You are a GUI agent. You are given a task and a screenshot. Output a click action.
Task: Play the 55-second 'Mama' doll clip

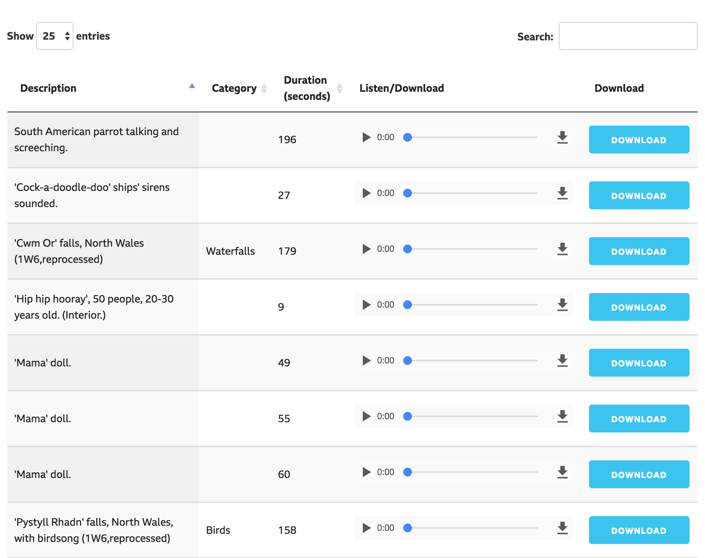point(366,416)
